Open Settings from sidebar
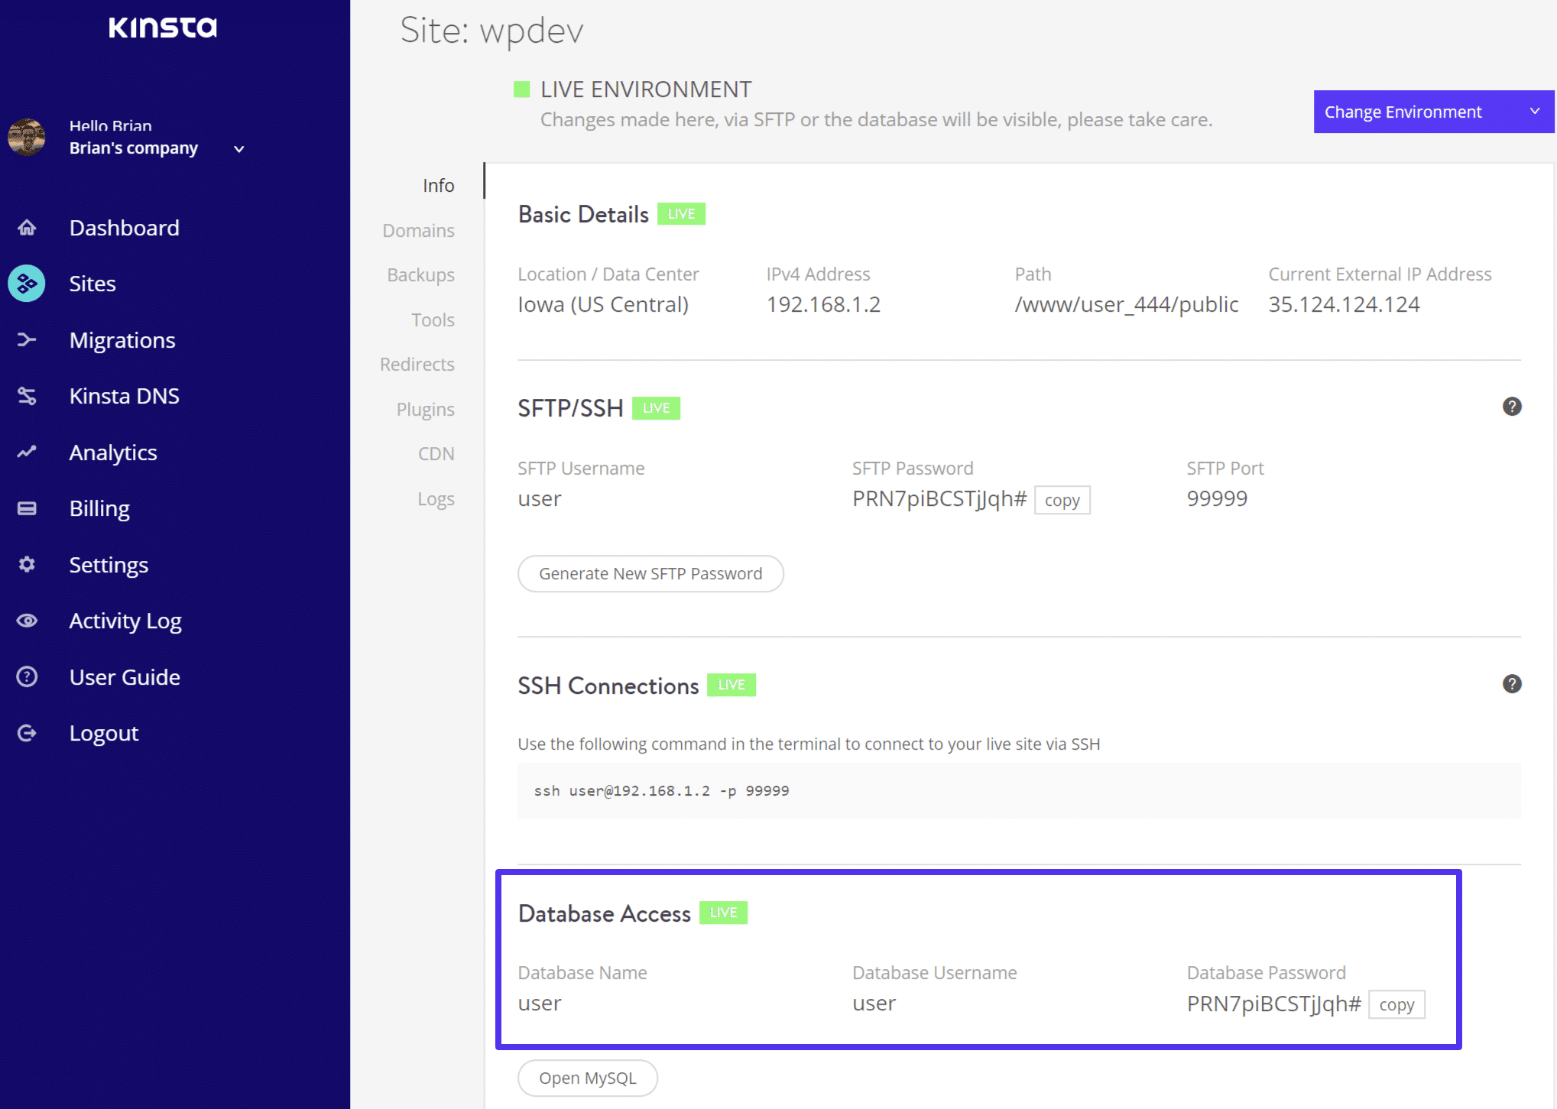Image resolution: width=1557 pixels, height=1109 pixels. coord(109,565)
